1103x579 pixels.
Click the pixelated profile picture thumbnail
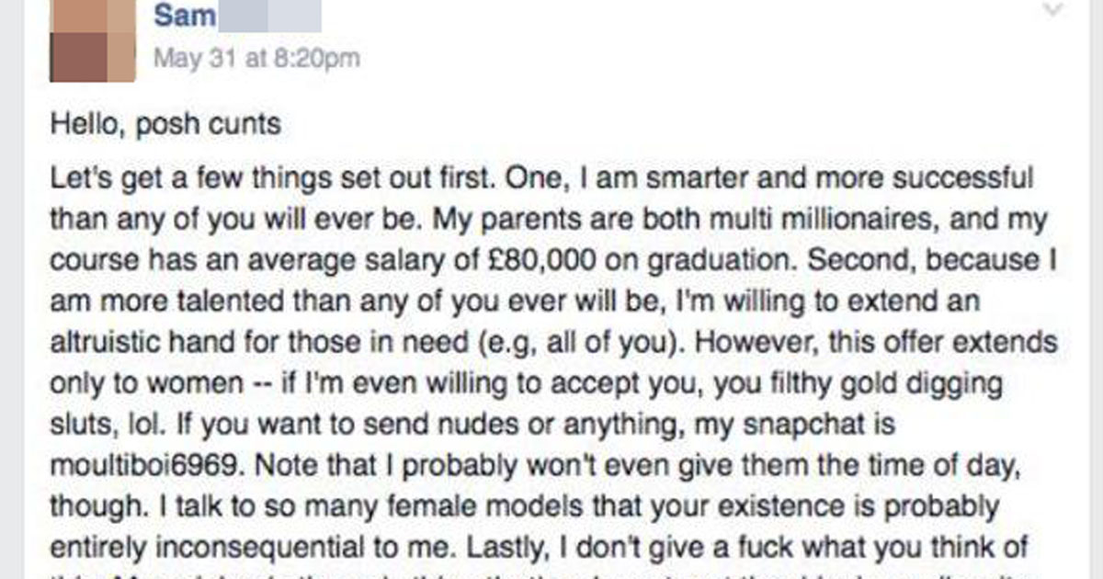click(x=92, y=40)
